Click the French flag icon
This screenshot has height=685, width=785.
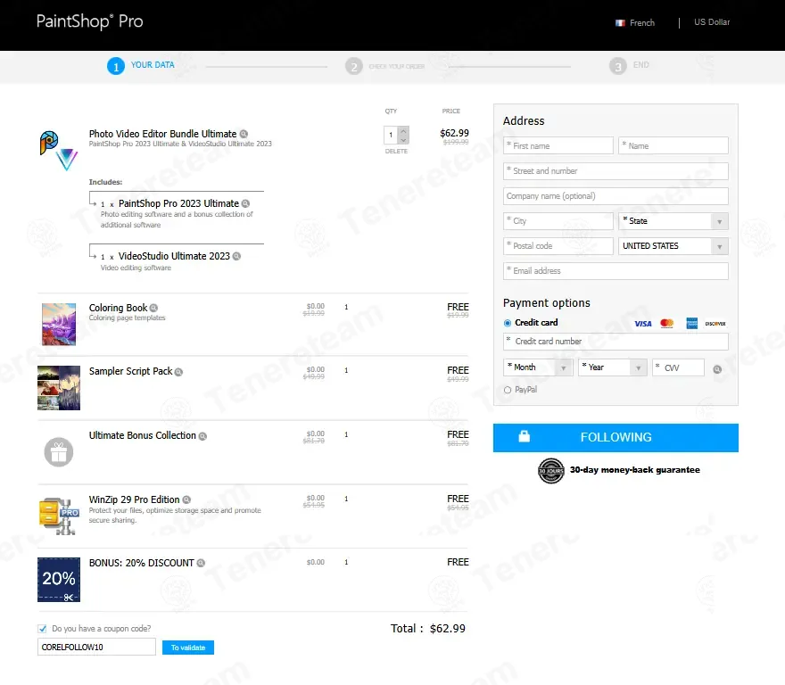pos(620,23)
